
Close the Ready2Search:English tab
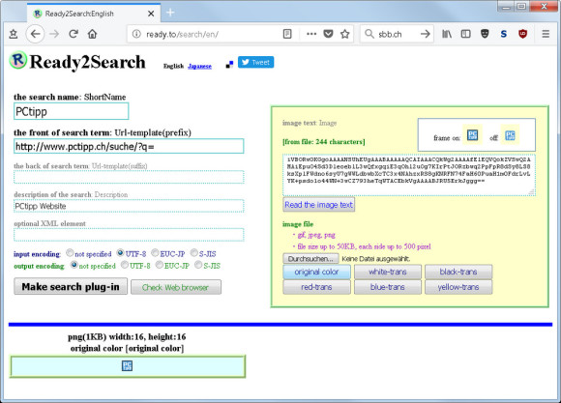click(151, 14)
